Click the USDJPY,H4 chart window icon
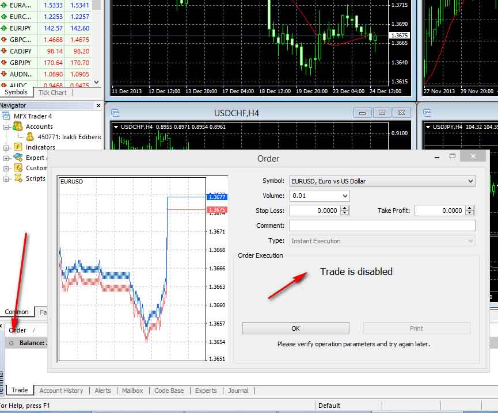 [427, 113]
